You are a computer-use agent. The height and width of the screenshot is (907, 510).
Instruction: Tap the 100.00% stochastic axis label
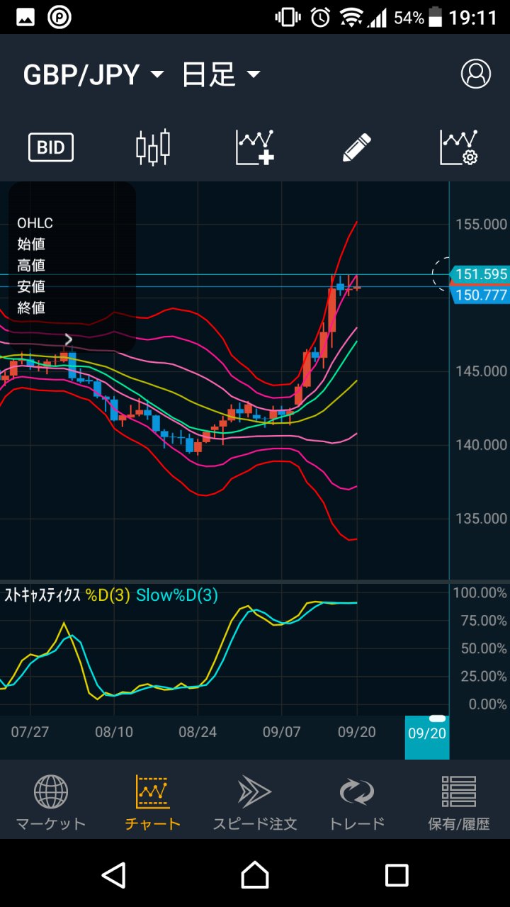coord(481,592)
